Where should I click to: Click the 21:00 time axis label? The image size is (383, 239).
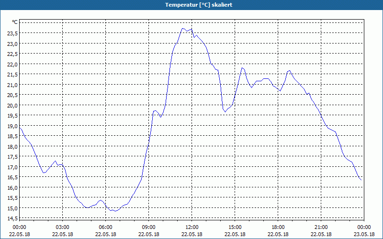321,228
